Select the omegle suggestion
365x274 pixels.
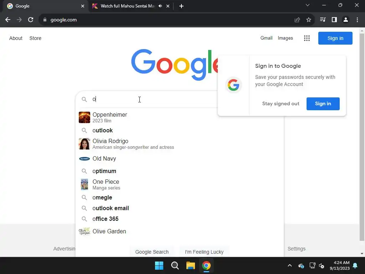click(x=180, y=198)
